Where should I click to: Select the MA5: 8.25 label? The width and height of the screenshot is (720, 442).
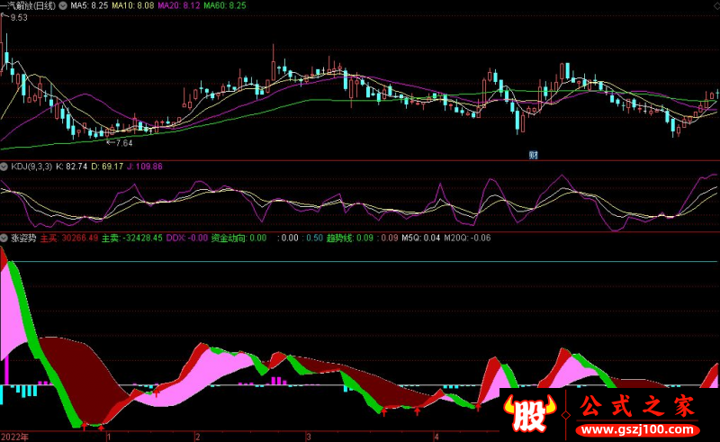pyautogui.click(x=89, y=6)
